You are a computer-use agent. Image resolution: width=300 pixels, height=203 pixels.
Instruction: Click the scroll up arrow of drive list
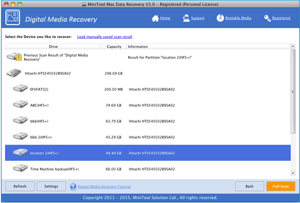click(x=293, y=46)
